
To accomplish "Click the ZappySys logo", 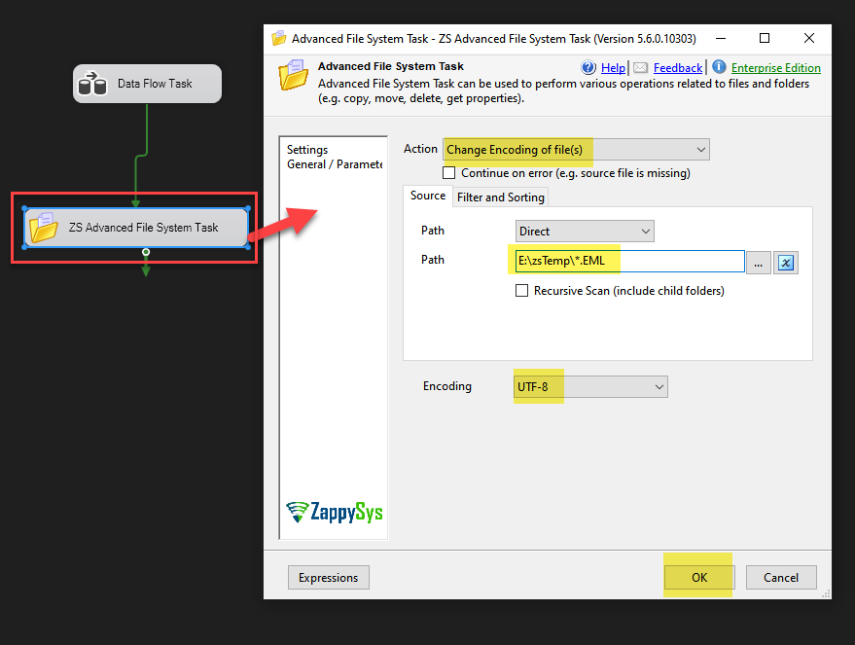I will click(x=335, y=513).
